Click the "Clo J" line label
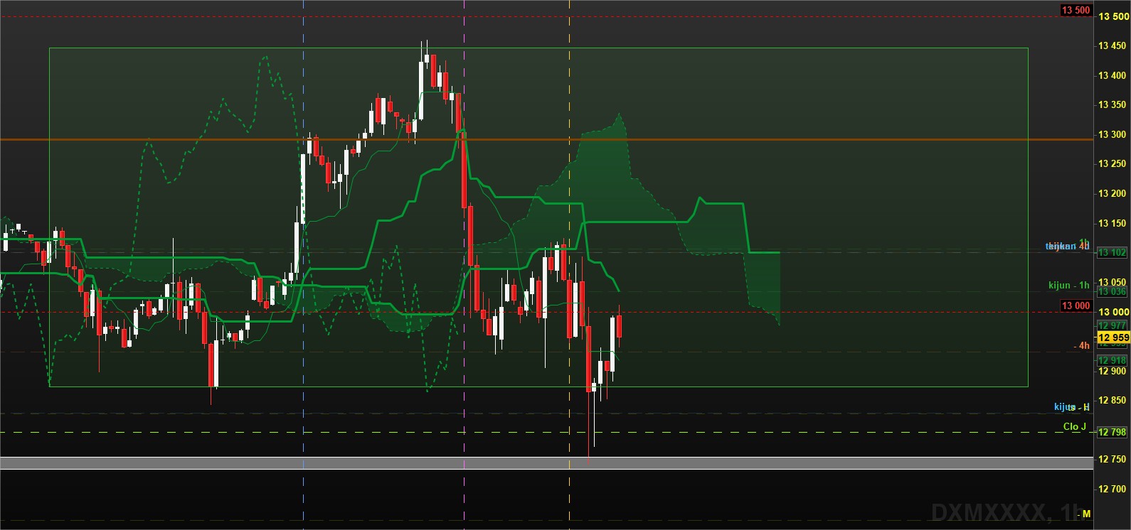This screenshot has height=530, width=1131. click(1074, 426)
